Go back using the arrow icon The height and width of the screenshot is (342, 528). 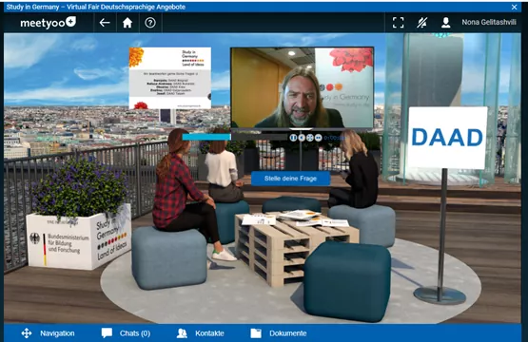(105, 23)
